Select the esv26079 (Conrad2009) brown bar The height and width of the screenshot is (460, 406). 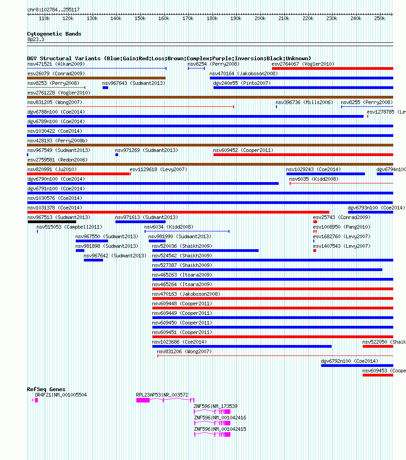[x=96, y=78]
